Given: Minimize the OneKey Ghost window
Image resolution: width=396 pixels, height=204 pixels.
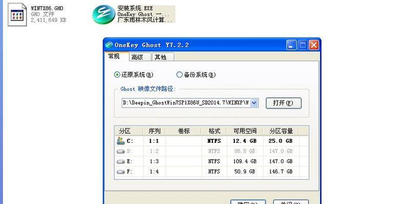Looking at the screenshot, I should (x=291, y=45).
